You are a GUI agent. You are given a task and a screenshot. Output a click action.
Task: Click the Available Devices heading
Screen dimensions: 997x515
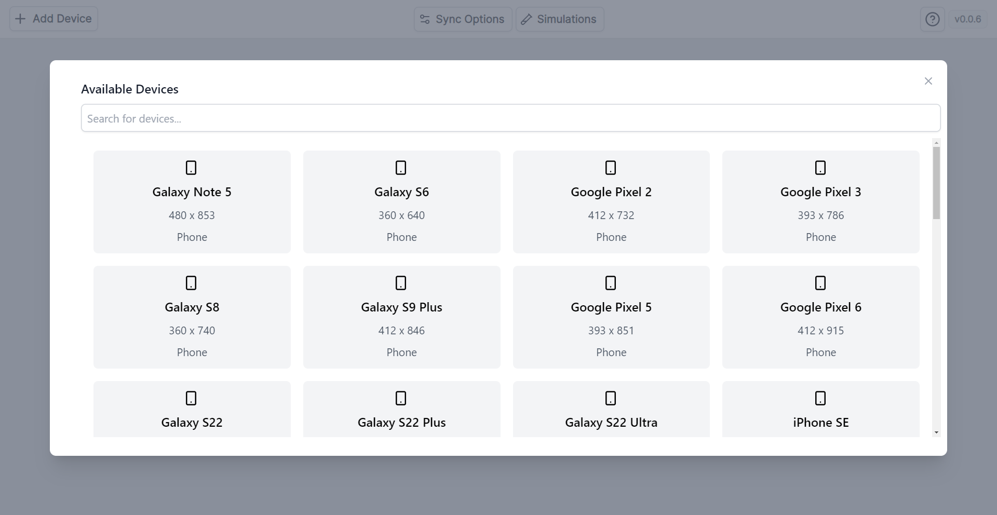tap(130, 89)
